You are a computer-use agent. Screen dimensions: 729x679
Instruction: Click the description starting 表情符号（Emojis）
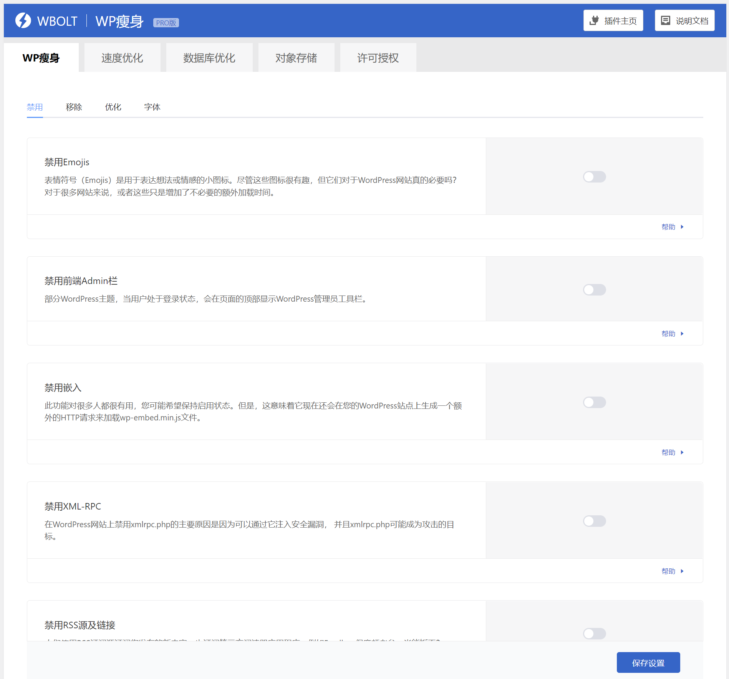(250, 186)
